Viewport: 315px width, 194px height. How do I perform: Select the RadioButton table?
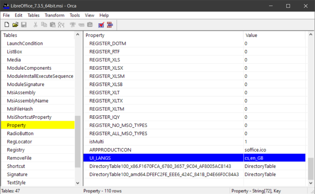click(38, 134)
